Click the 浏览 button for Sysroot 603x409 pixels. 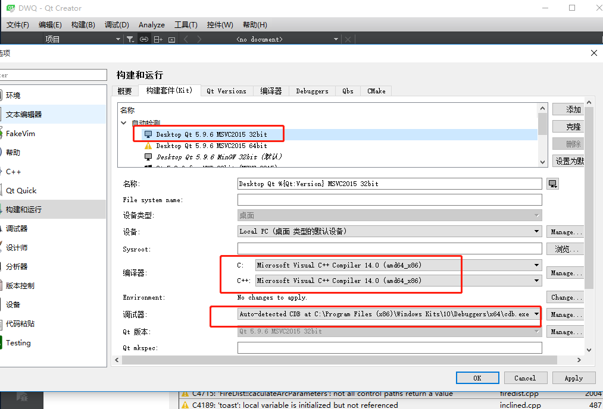(564, 248)
